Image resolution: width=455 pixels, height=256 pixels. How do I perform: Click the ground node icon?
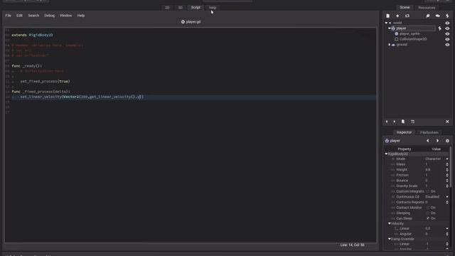[393, 45]
